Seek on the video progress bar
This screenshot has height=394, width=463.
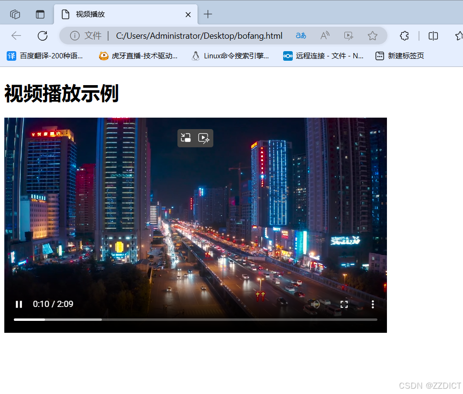pyautogui.click(x=196, y=319)
